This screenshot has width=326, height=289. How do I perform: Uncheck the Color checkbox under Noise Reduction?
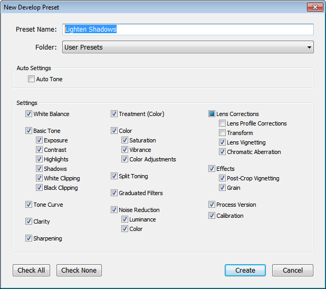pos(124,229)
